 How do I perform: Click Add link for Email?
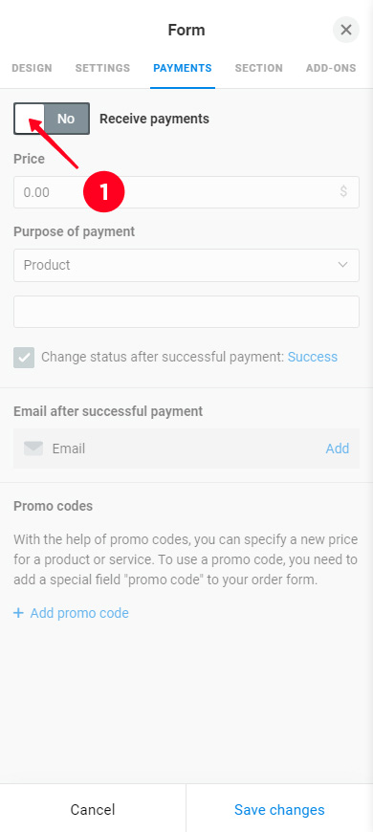338,449
